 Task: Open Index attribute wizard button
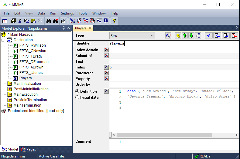point(106,67)
